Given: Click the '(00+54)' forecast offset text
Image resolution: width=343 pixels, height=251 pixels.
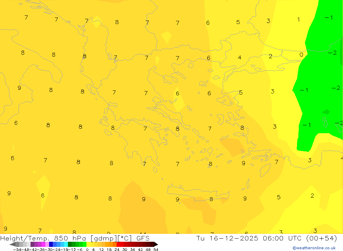Looking at the screenshot, I should [x=322, y=238].
